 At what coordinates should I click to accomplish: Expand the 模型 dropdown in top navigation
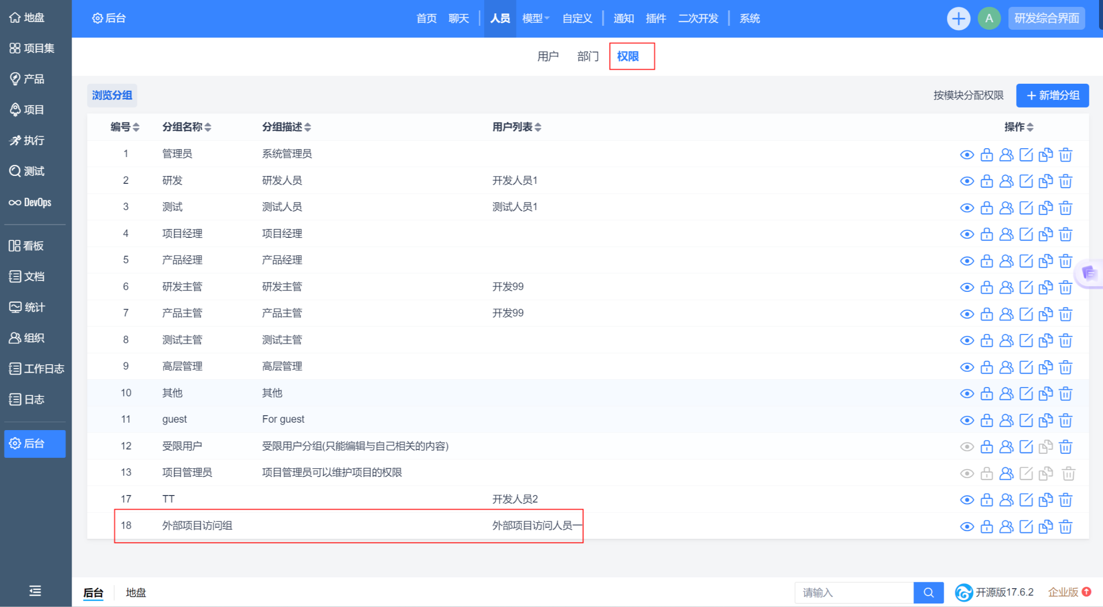pyautogui.click(x=536, y=18)
